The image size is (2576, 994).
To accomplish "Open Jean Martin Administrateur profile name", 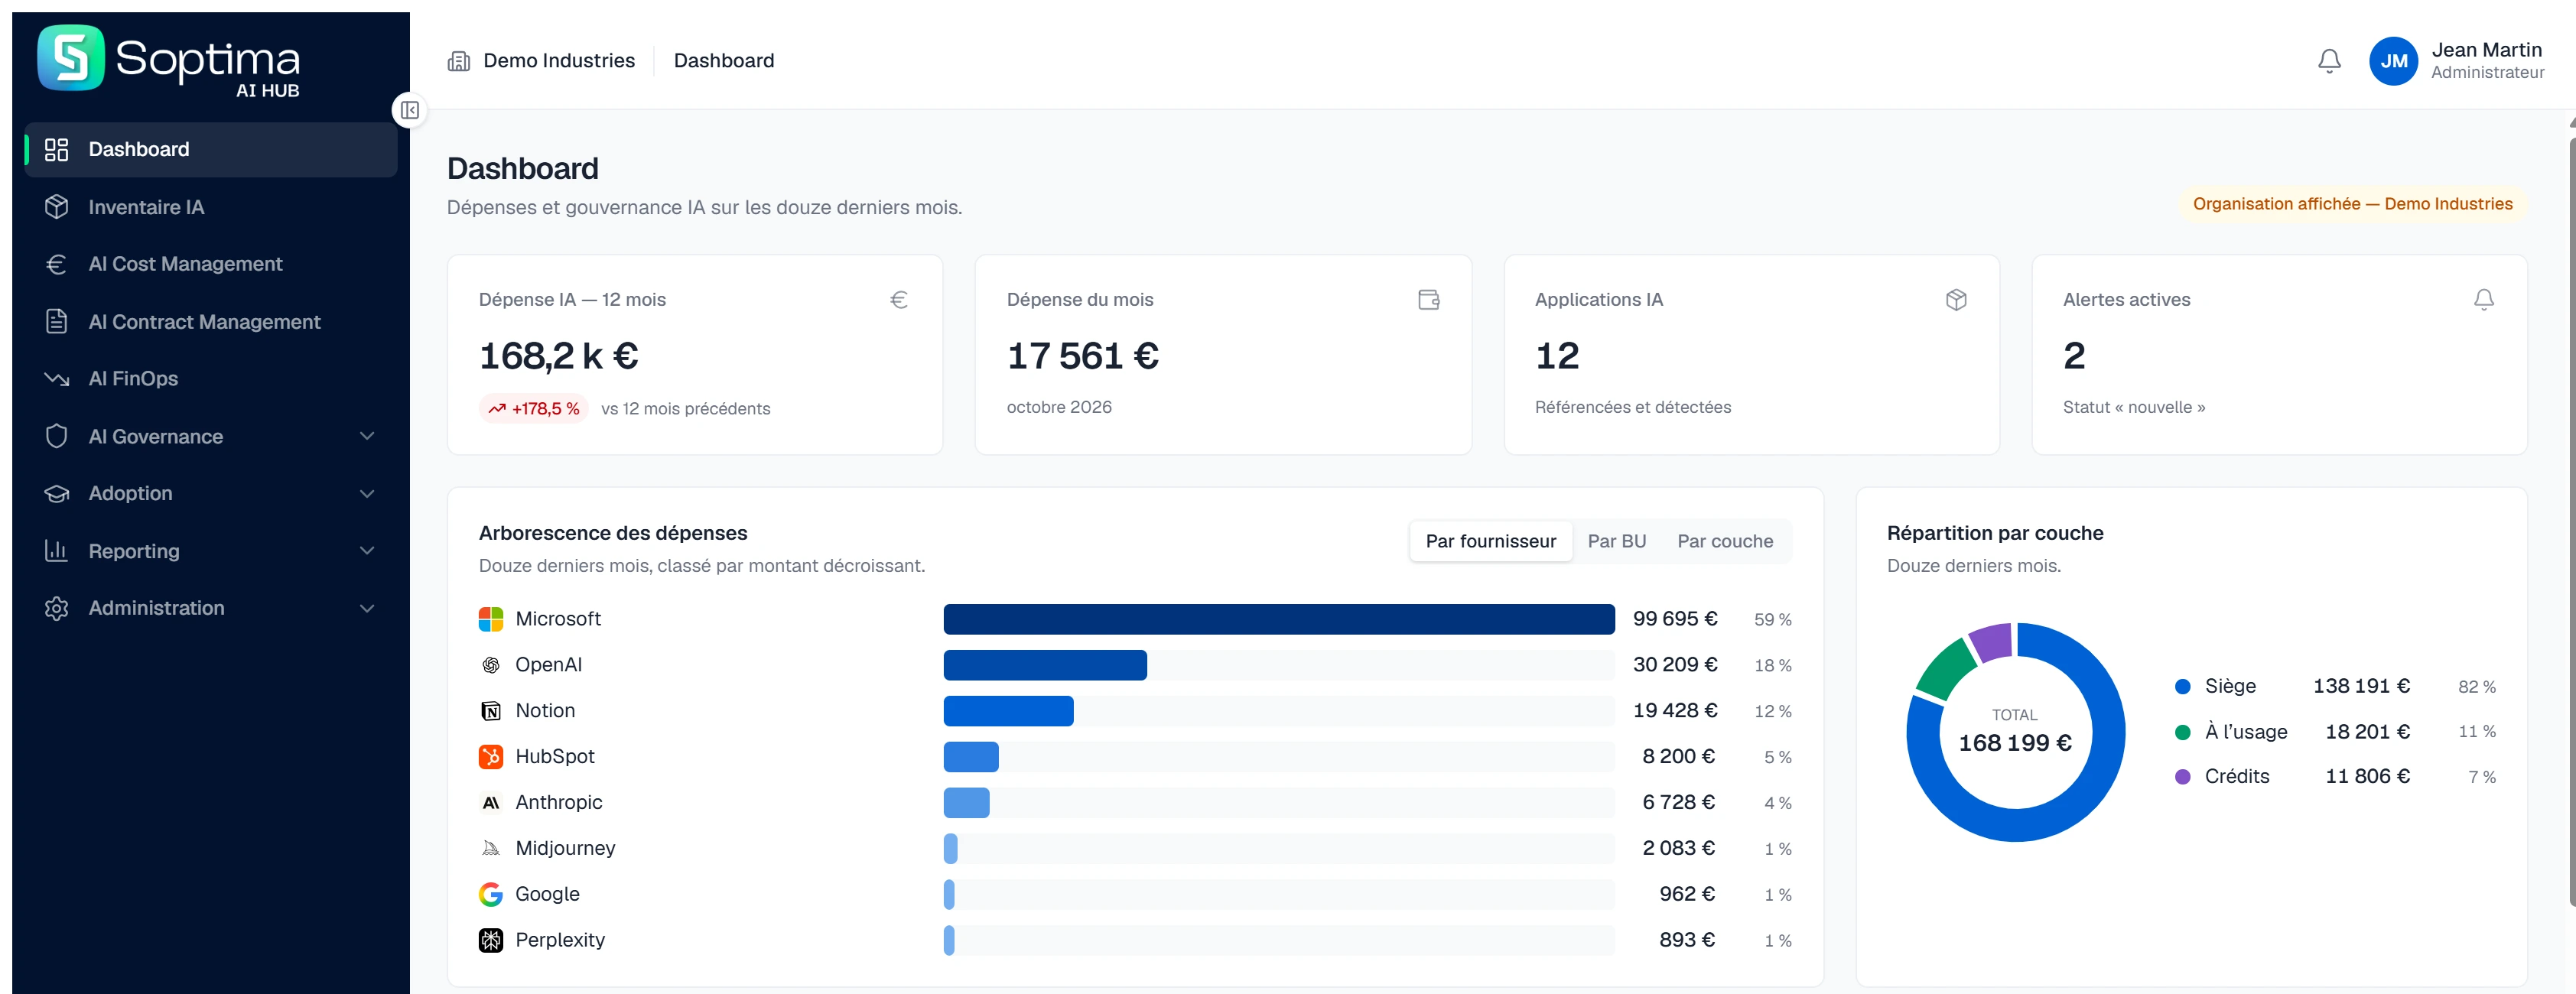I will pyautogui.click(x=2487, y=61).
